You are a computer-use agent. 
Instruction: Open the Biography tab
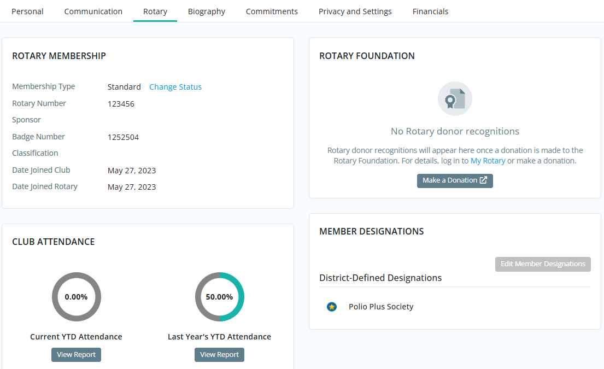pyautogui.click(x=207, y=11)
